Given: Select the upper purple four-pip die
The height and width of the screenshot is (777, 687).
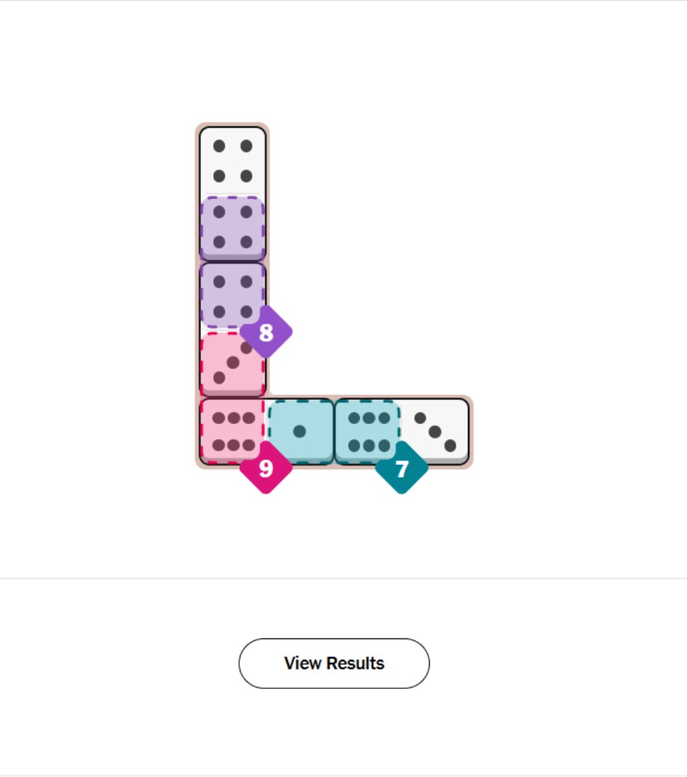Looking at the screenshot, I should pos(233,227).
